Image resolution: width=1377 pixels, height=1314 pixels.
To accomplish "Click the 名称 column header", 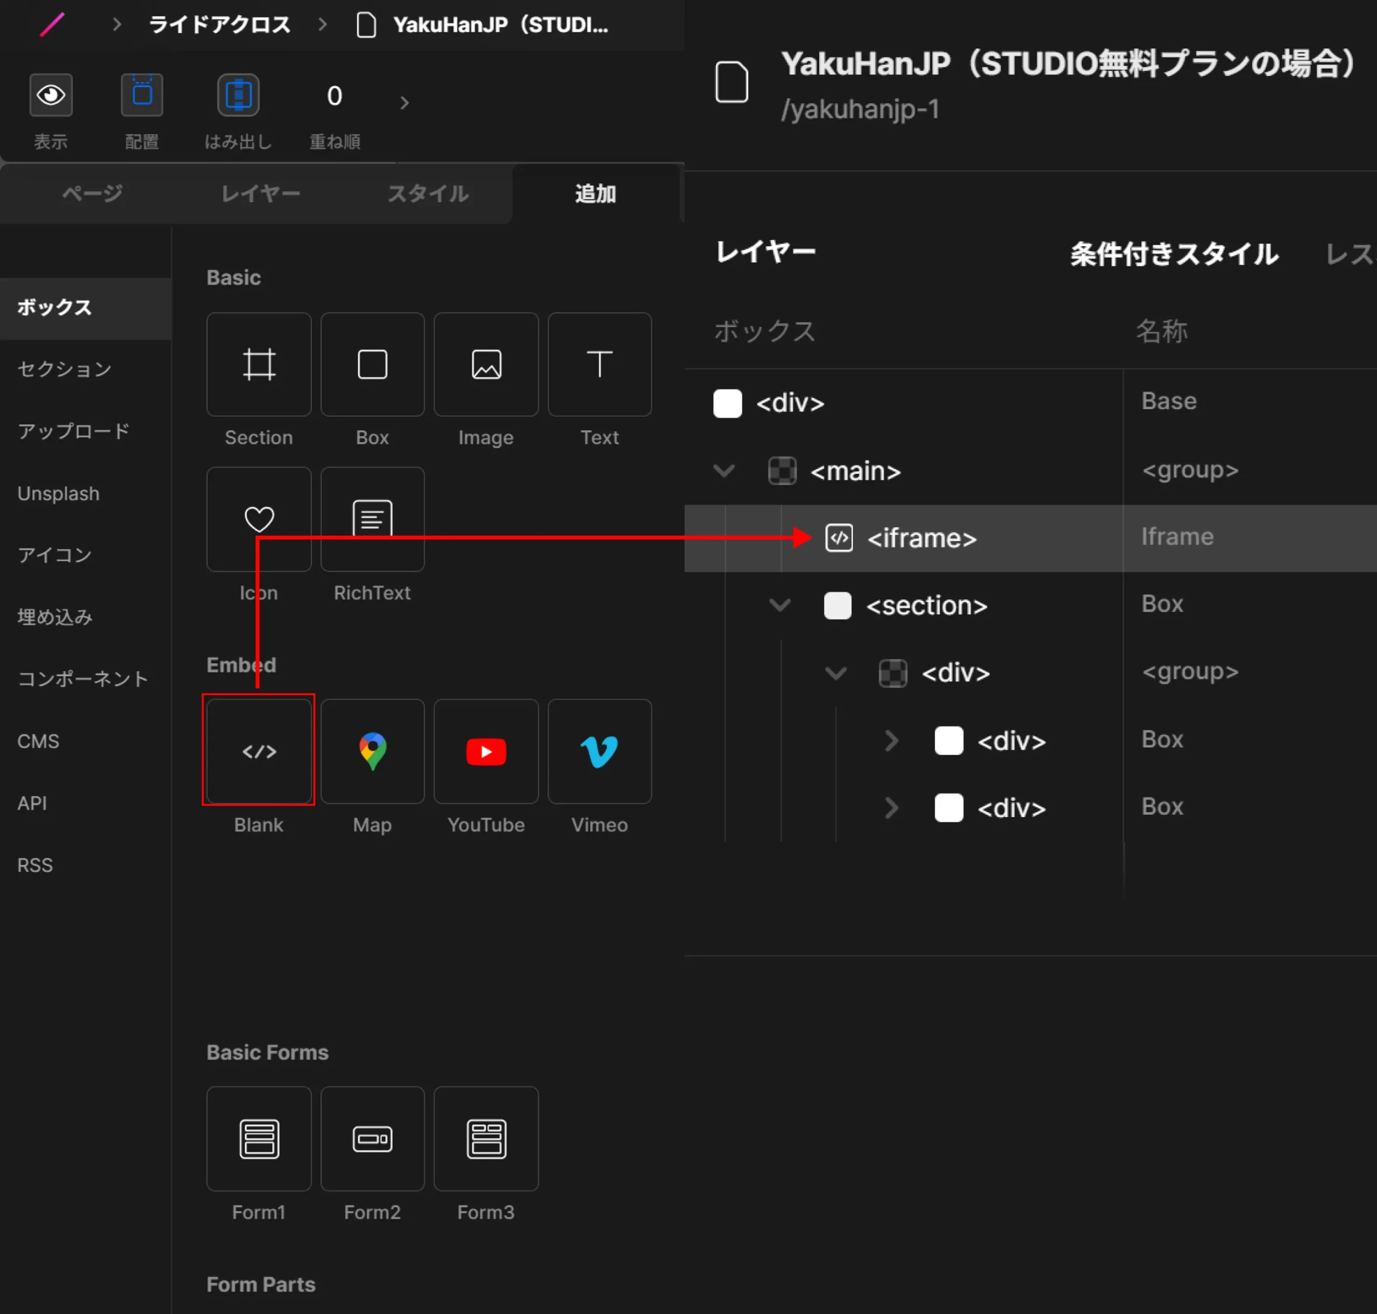I will point(1161,331).
